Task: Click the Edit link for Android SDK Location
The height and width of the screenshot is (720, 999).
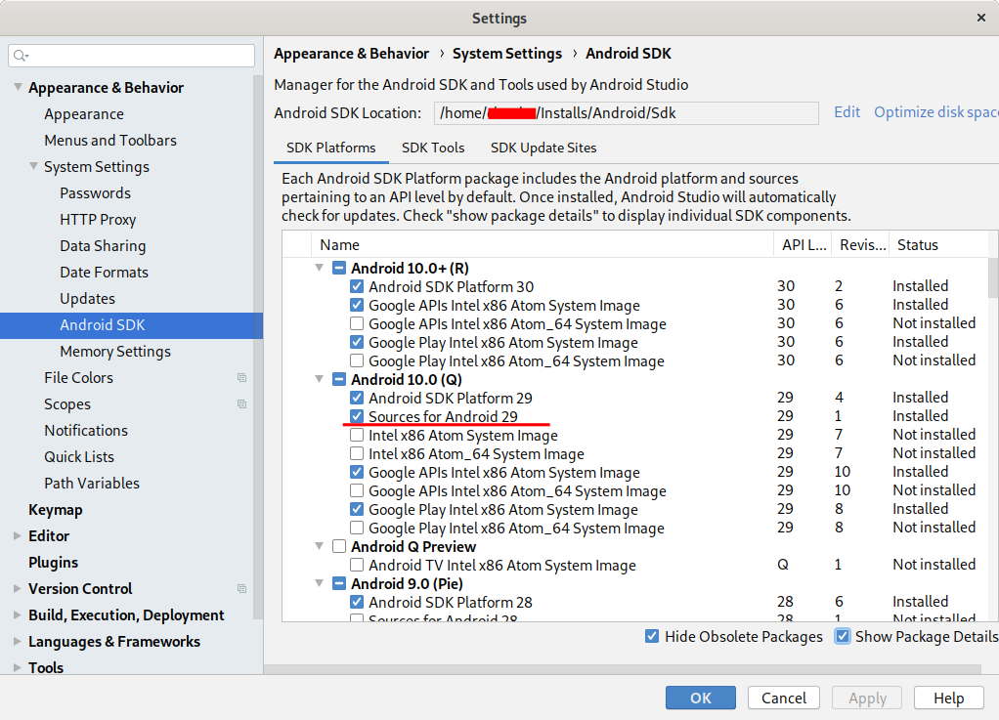Action: click(847, 112)
